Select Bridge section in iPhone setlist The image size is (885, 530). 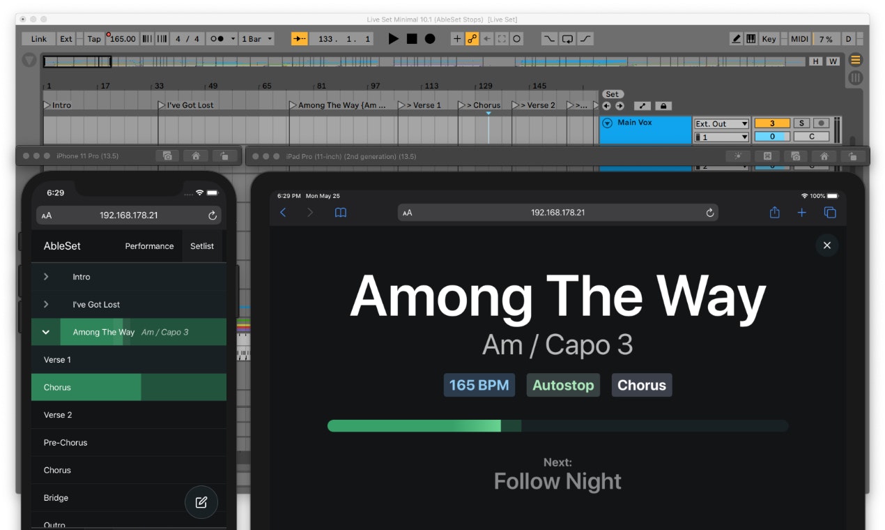pos(129,498)
